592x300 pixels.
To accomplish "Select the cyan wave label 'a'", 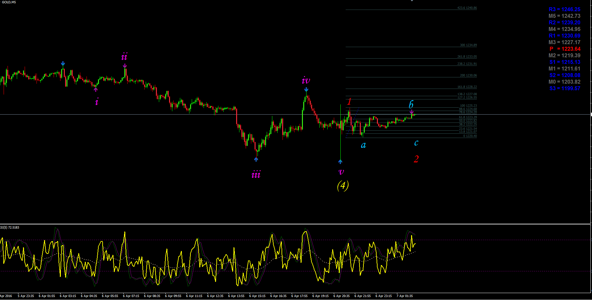I will point(363,145).
